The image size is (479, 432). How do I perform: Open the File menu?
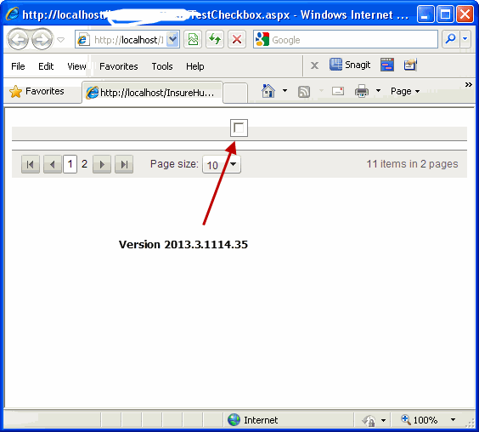coord(18,66)
